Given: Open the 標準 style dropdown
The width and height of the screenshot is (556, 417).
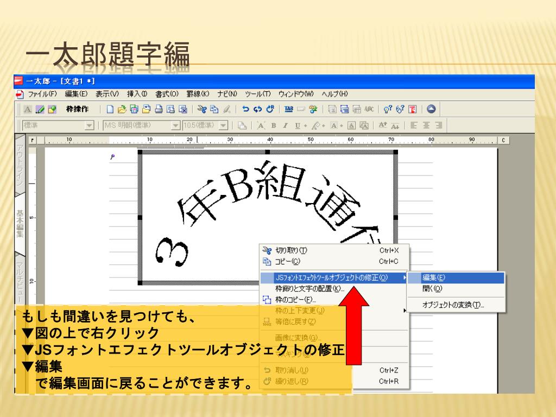Looking at the screenshot, I should click(90, 125).
